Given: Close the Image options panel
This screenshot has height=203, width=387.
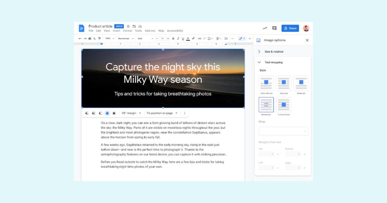Looking at the screenshot, I should click(x=307, y=40).
